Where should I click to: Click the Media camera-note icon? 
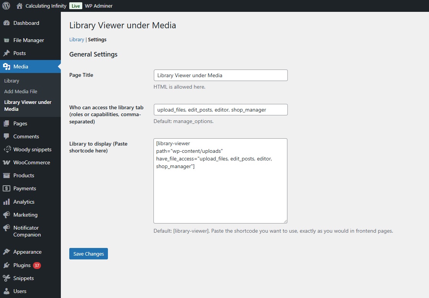pos(7,66)
